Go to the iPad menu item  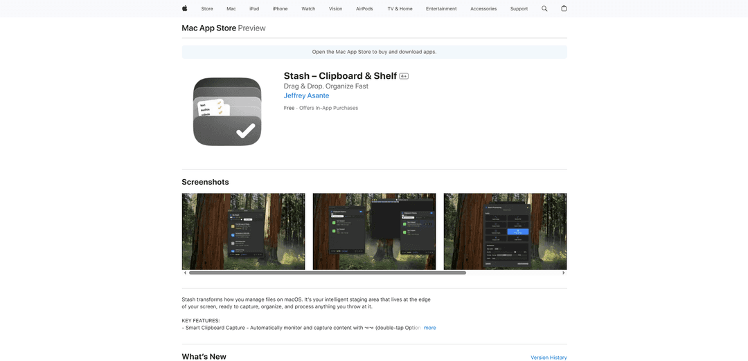(254, 9)
